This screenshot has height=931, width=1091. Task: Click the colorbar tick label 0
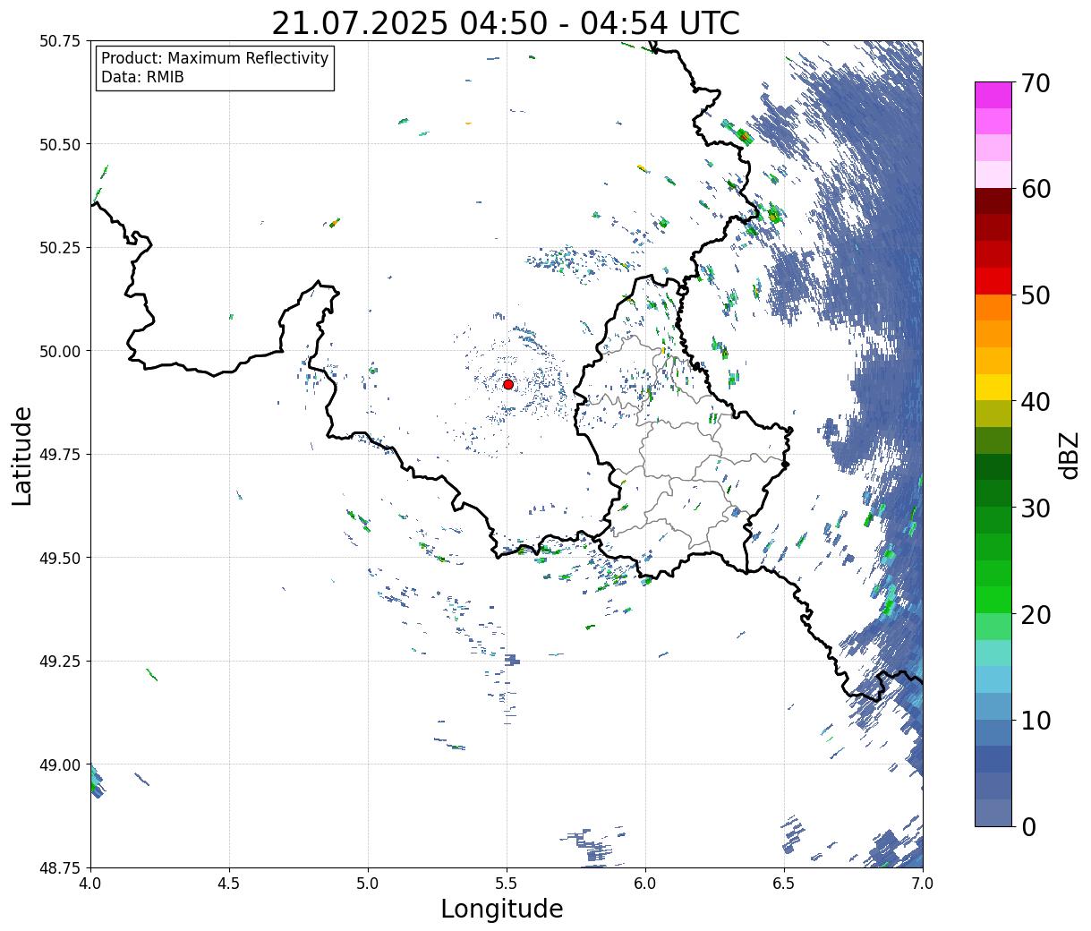[x=1027, y=826]
